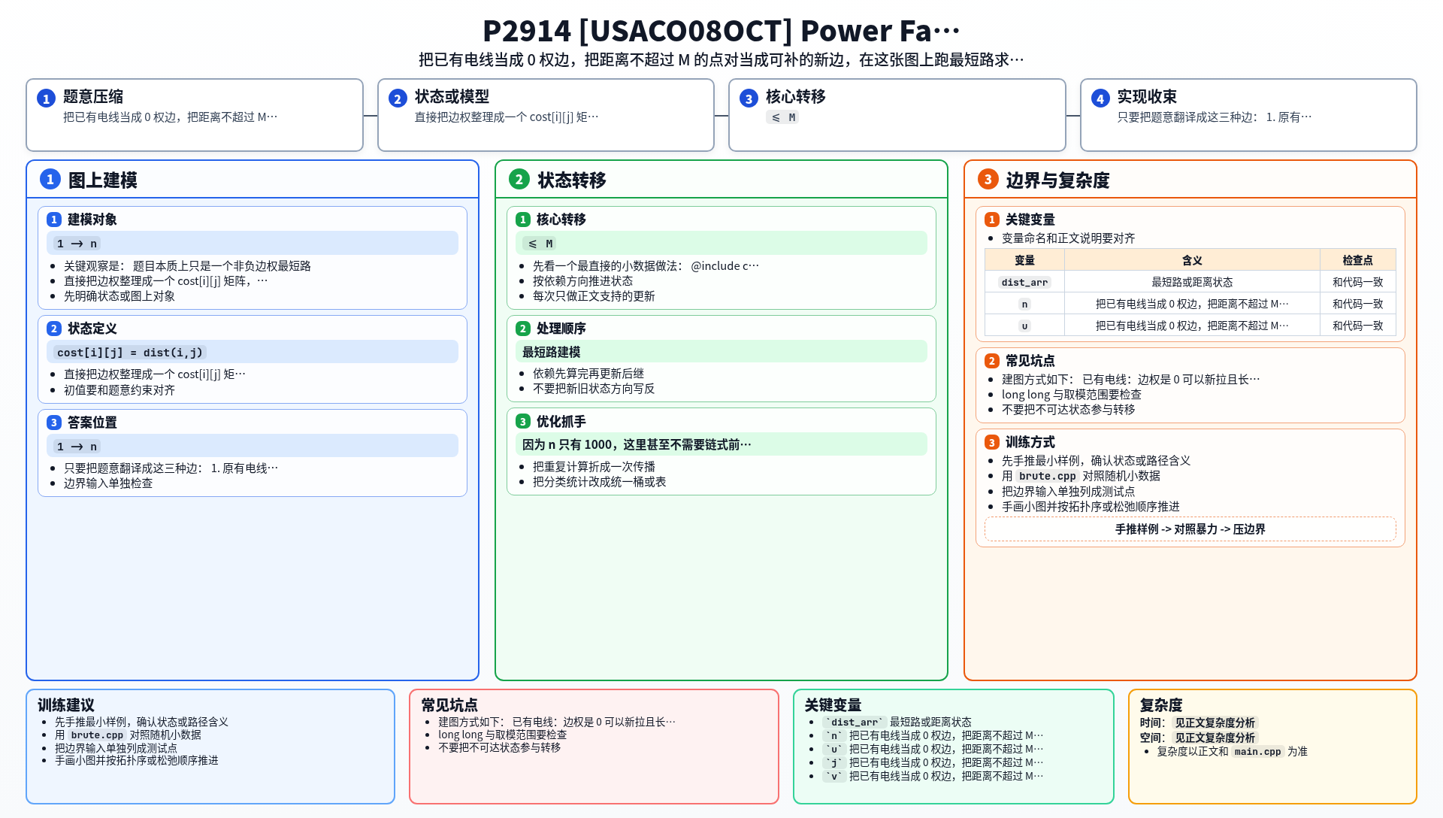This screenshot has width=1443, height=818.
Task: Click the number 1 badge beside 题意压缩
Action: click(x=46, y=98)
